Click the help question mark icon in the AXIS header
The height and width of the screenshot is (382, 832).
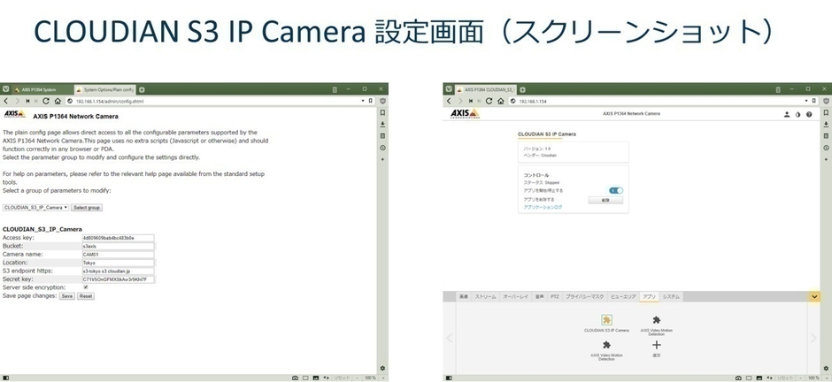(808, 114)
